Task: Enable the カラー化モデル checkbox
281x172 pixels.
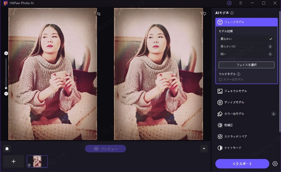Action: tap(221, 79)
